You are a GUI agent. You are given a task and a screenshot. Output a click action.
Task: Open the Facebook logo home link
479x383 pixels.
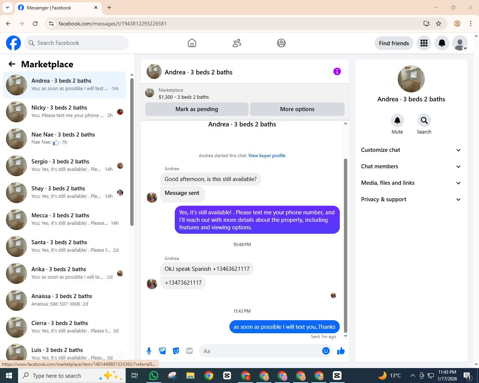(x=13, y=43)
